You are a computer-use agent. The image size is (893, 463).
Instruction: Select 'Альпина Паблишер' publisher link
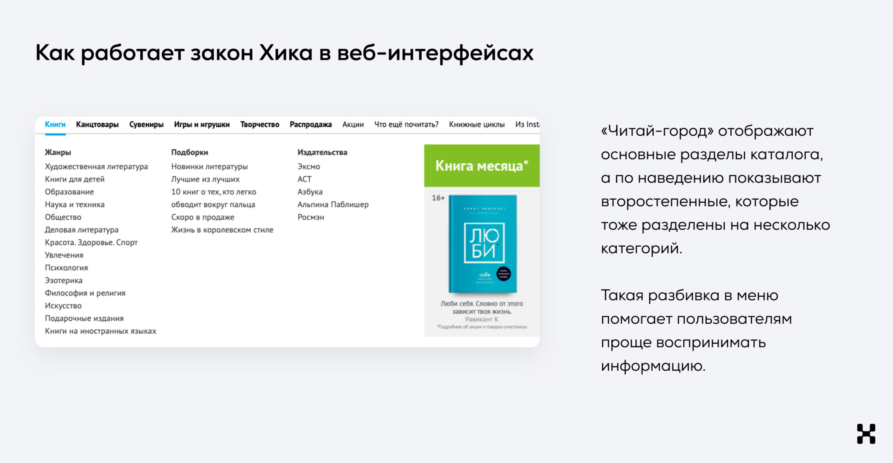333,204
